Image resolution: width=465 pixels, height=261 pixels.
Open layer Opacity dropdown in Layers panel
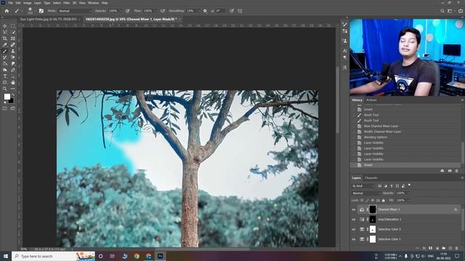tap(408, 193)
